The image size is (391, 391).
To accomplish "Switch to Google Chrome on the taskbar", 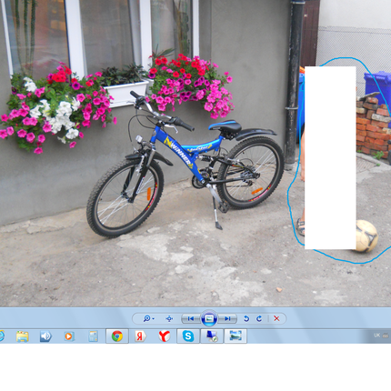I will (117, 336).
